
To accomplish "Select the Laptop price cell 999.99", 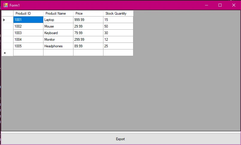I will (88, 20).
